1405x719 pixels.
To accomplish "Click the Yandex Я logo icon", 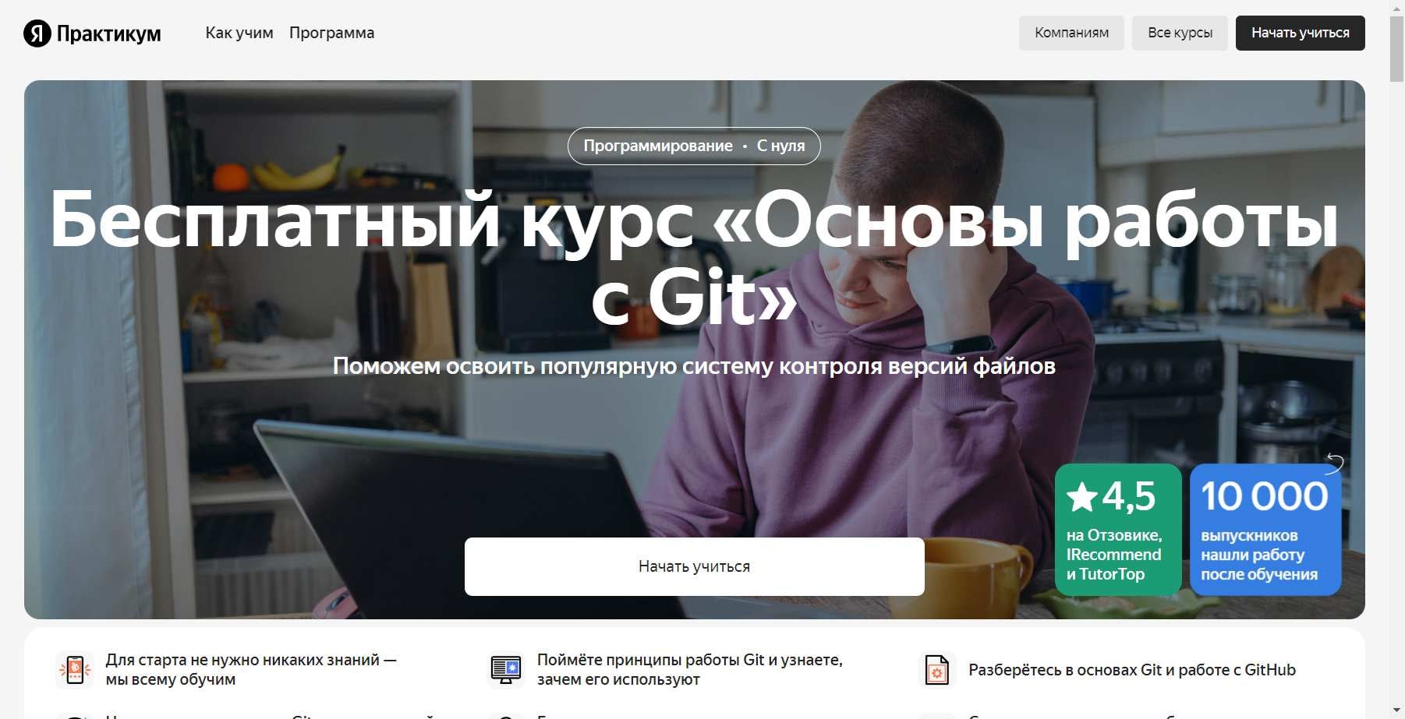I will pos(37,33).
